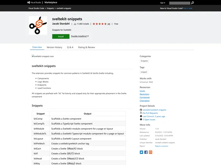
Task: Click the five-star rating icons
Action: point(100,24)
